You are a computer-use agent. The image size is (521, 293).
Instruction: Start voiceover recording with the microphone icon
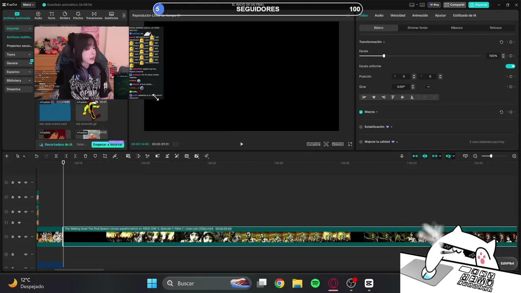coord(402,156)
